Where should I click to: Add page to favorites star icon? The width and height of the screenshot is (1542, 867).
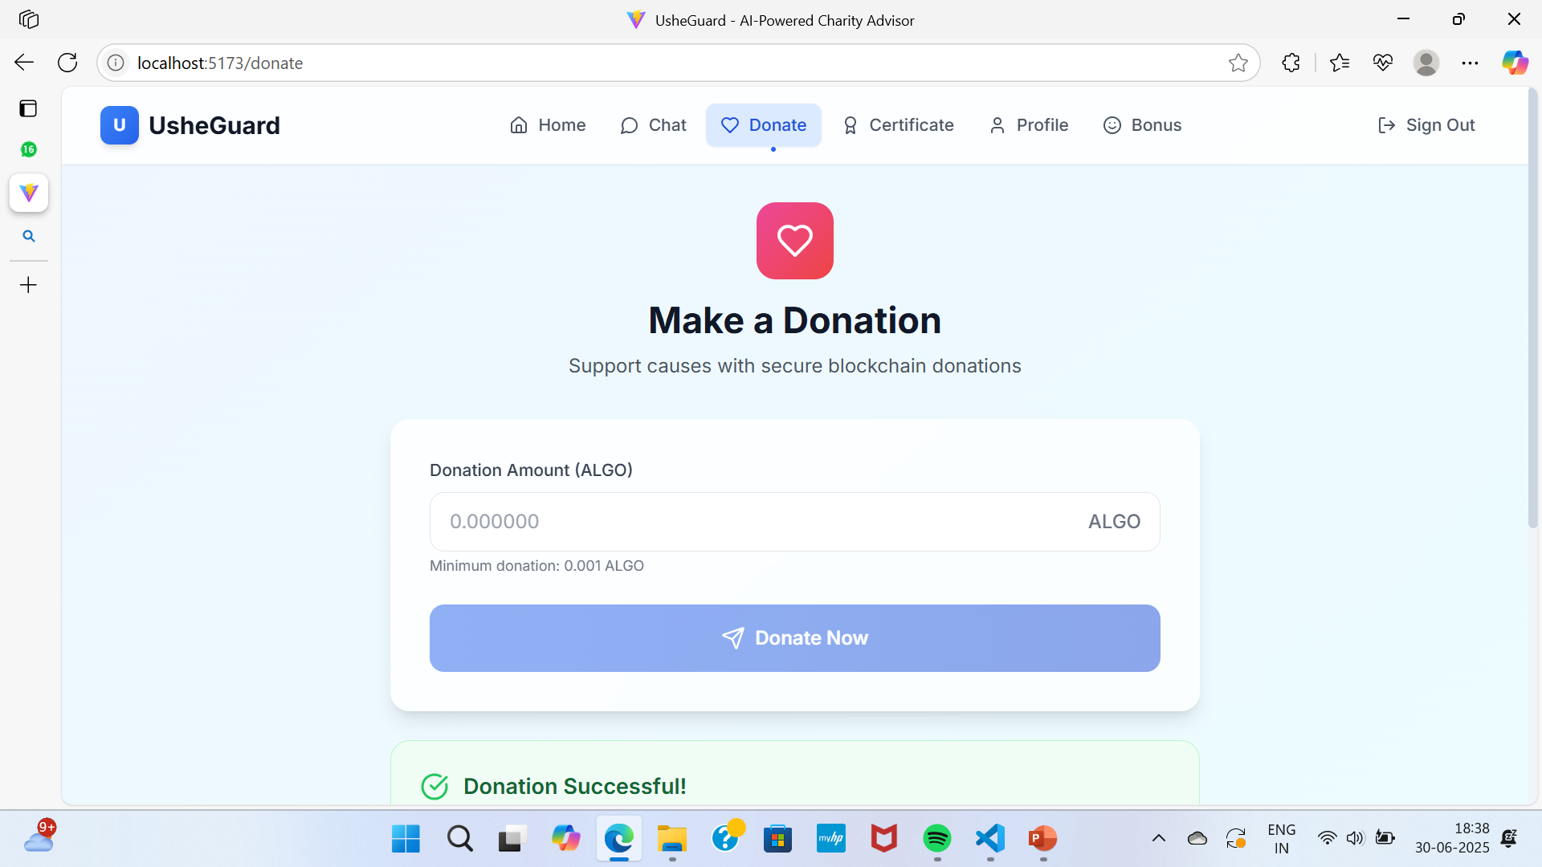pyautogui.click(x=1238, y=63)
